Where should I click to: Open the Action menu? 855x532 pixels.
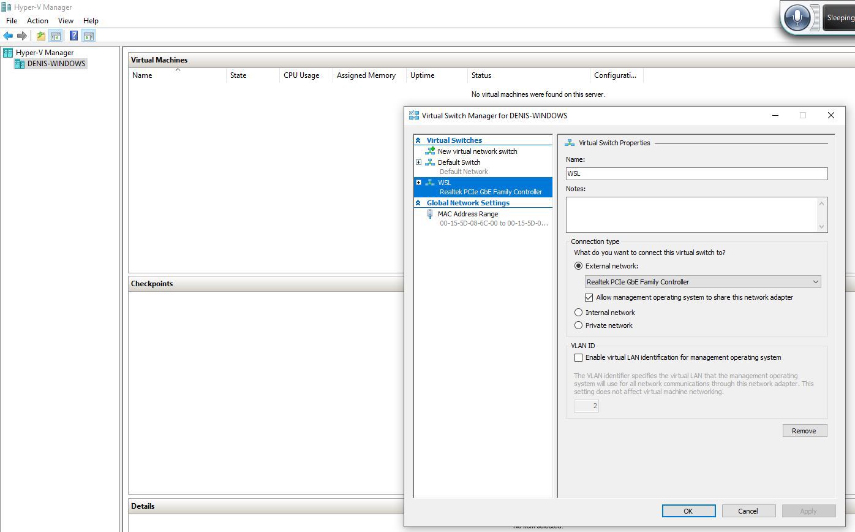pyautogui.click(x=37, y=20)
